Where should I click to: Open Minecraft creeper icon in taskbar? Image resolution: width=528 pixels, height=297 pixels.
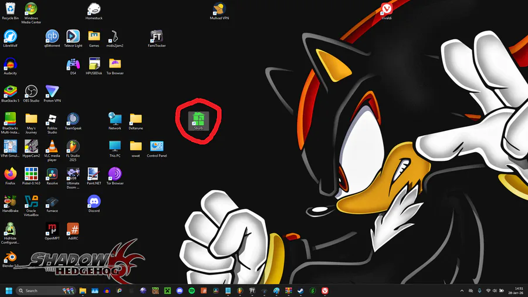[x=167, y=291]
